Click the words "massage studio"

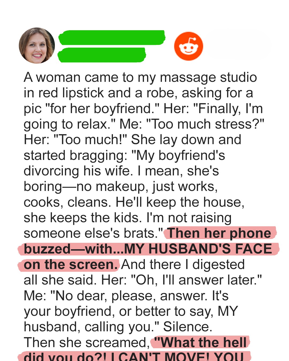coord(208,78)
